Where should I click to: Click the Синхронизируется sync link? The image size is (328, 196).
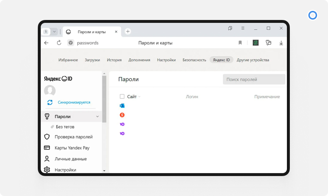[74, 102]
